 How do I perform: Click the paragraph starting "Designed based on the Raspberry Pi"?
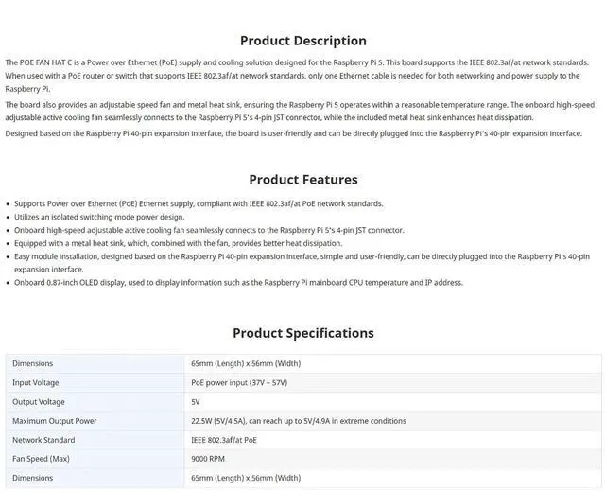click(x=293, y=133)
